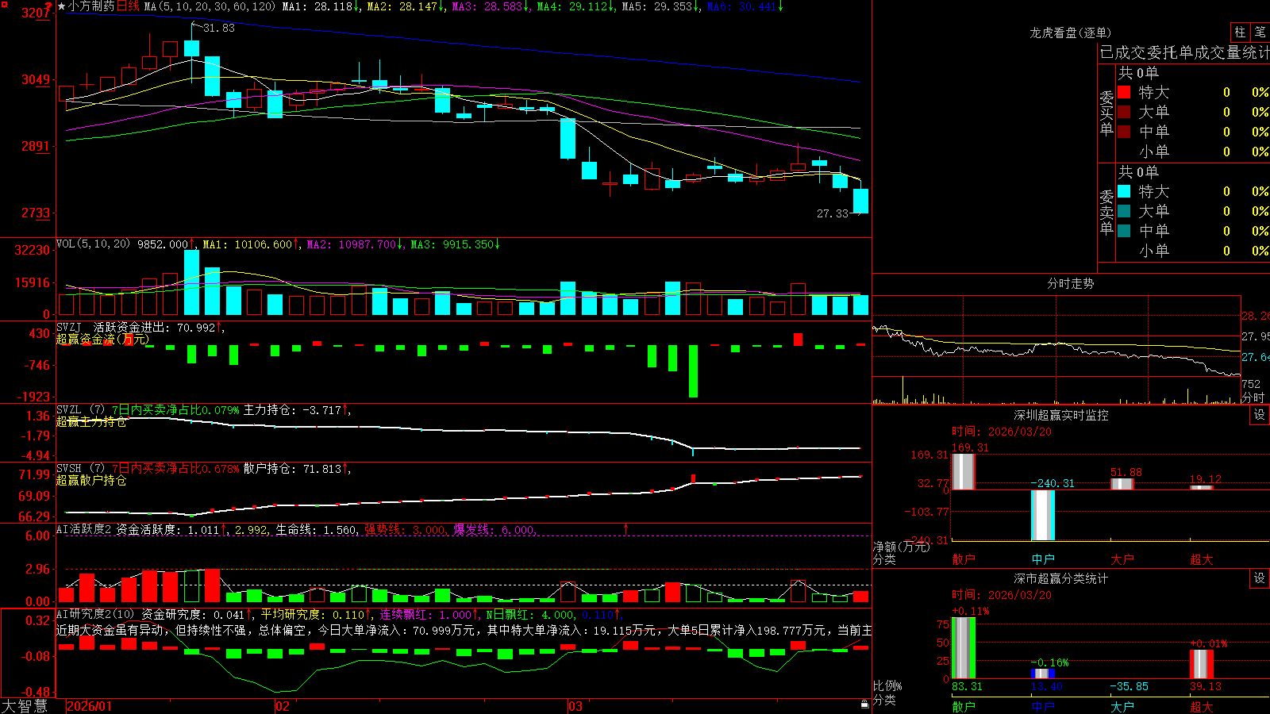Click the 2026/01 date marker on time axis
This screenshot has height=714, width=1270.
[x=90, y=706]
